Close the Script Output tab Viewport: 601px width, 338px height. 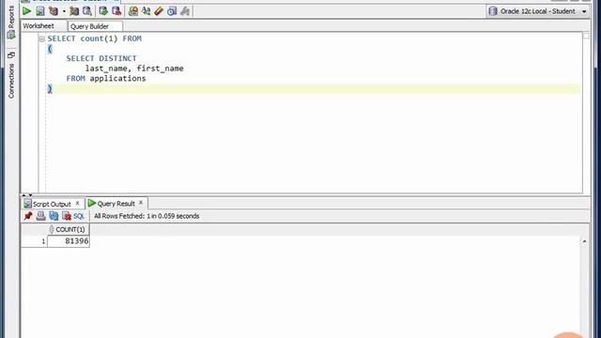pos(77,203)
